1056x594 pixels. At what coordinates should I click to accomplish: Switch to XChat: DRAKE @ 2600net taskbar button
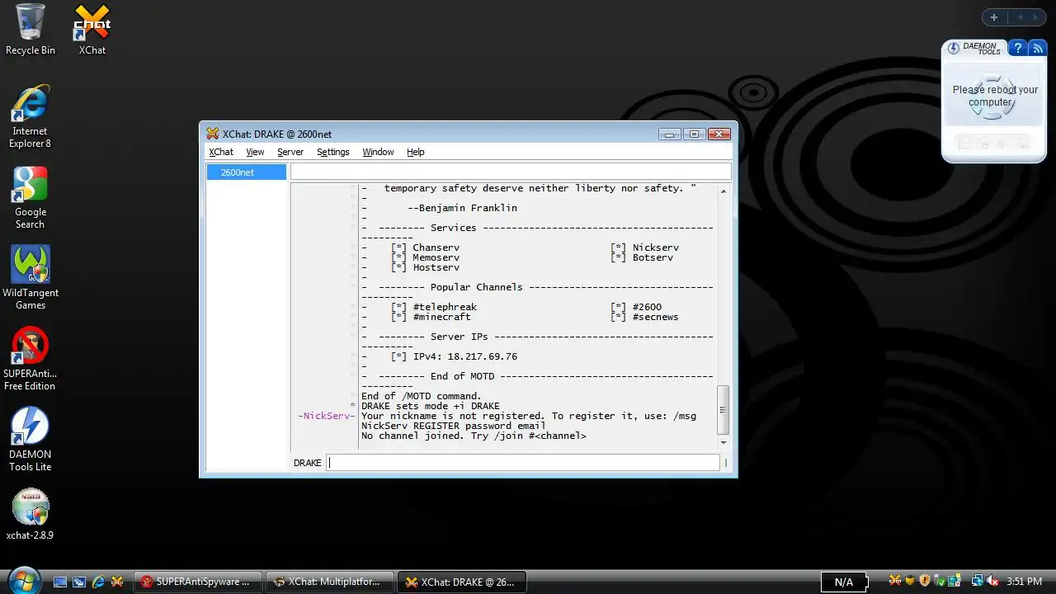click(461, 582)
